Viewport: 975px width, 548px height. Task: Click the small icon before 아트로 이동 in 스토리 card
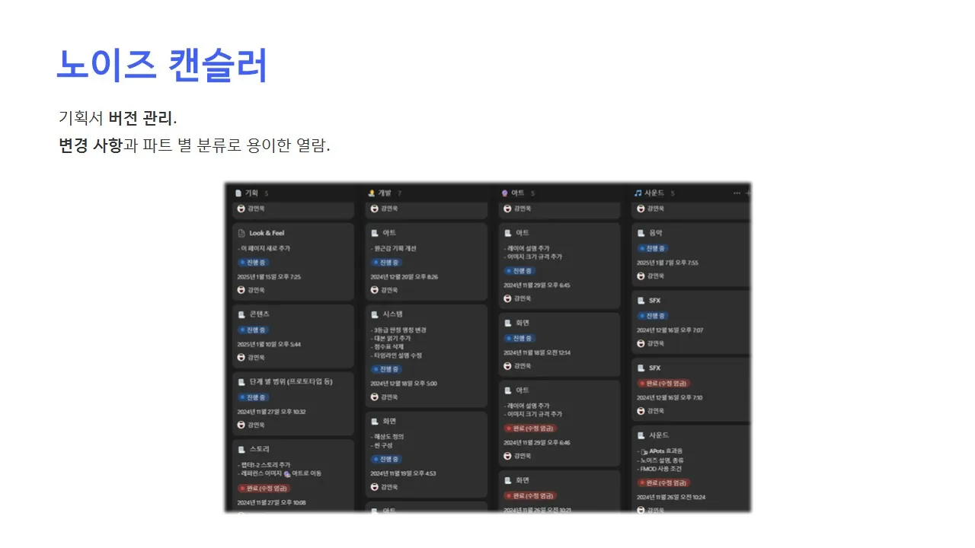pos(286,473)
